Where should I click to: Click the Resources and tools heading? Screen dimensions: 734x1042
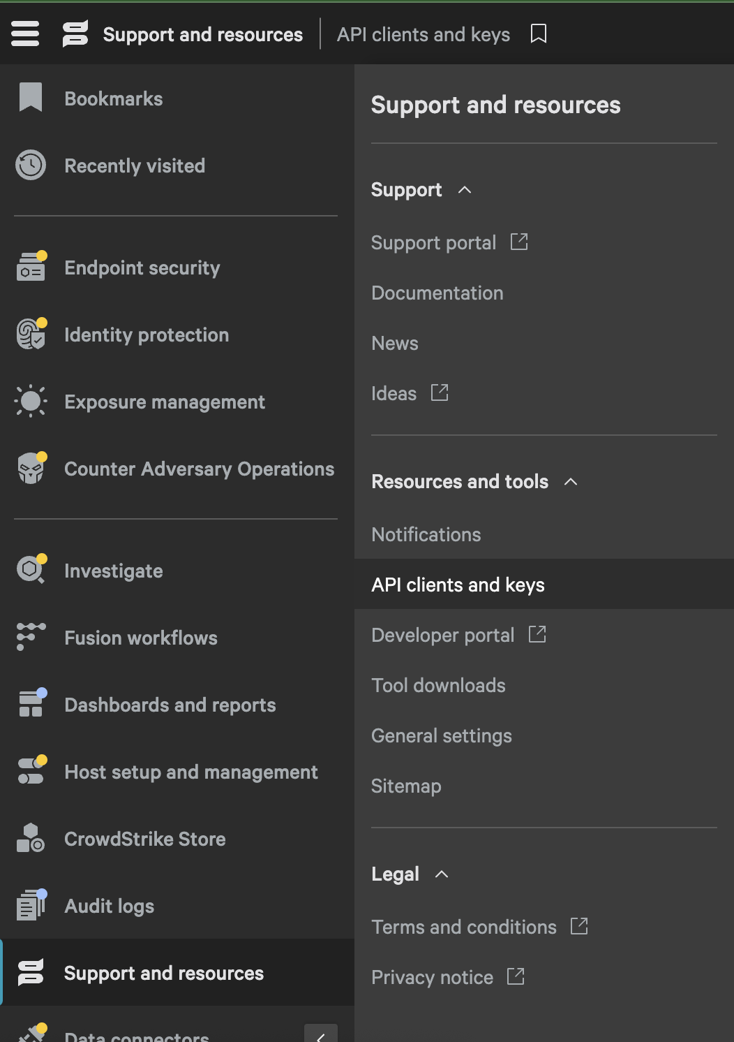click(x=460, y=482)
